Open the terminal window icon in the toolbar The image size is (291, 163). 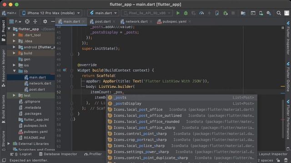253,13
